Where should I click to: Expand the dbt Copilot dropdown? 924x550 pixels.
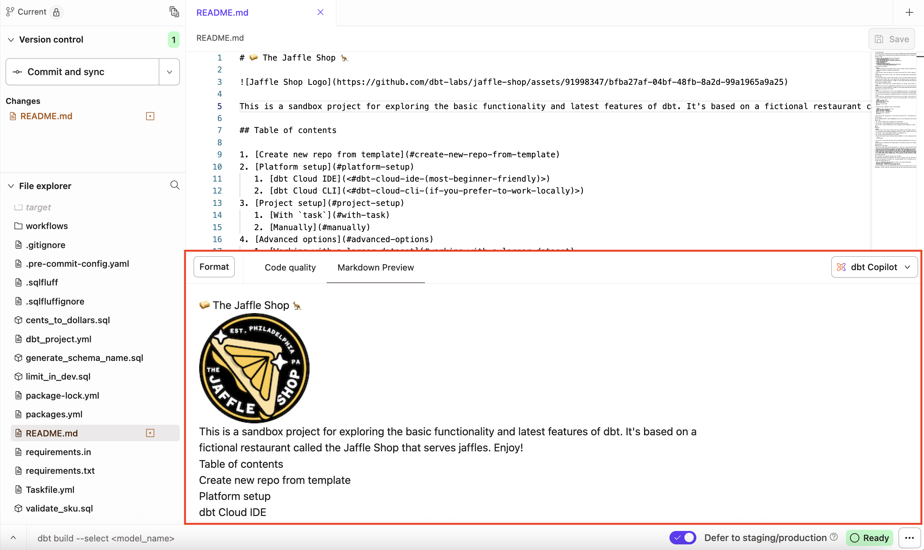(908, 267)
